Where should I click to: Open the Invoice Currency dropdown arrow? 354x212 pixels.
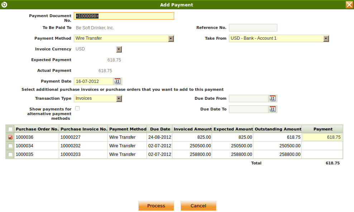(119, 49)
